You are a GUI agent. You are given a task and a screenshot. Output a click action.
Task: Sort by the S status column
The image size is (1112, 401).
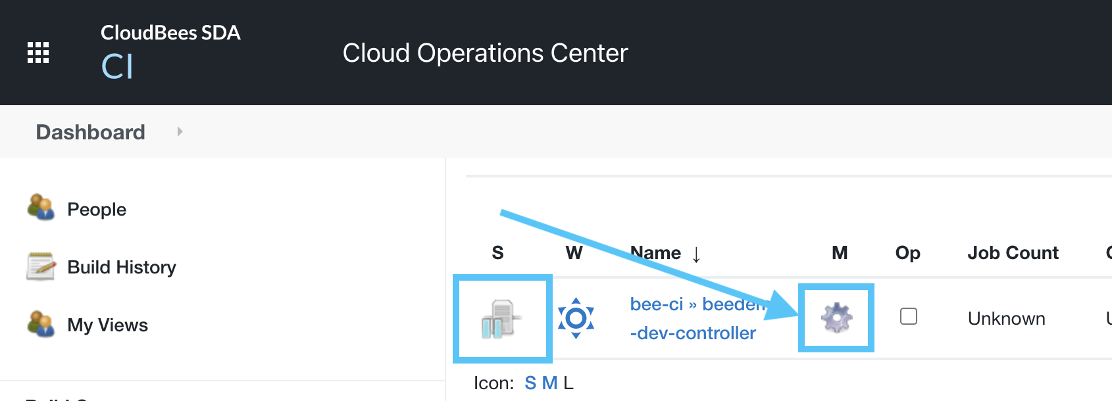click(497, 252)
